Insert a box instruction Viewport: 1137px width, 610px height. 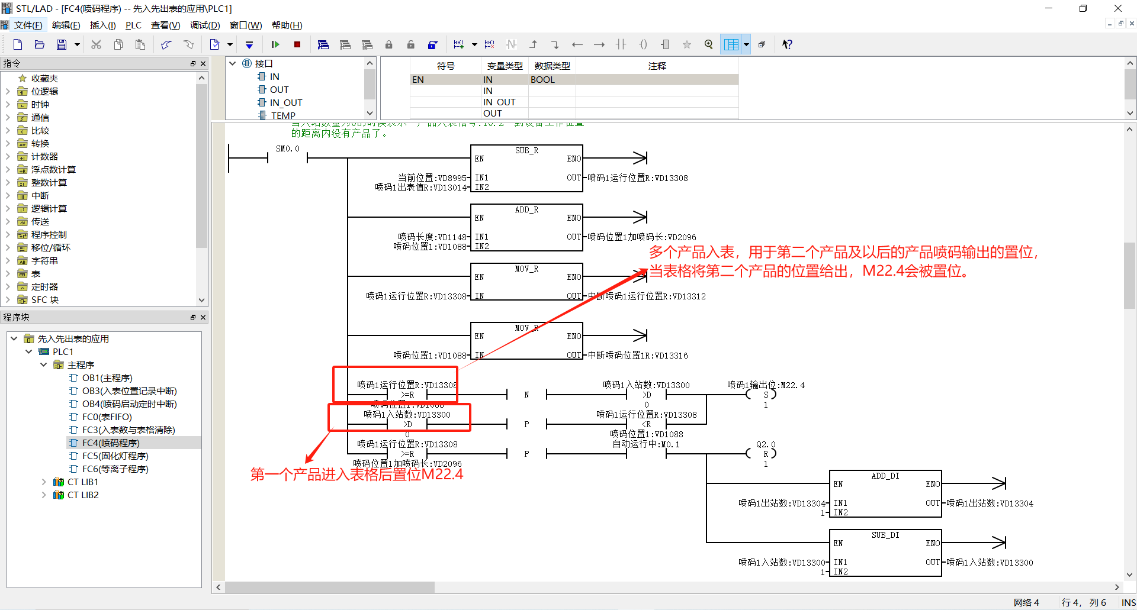665,44
